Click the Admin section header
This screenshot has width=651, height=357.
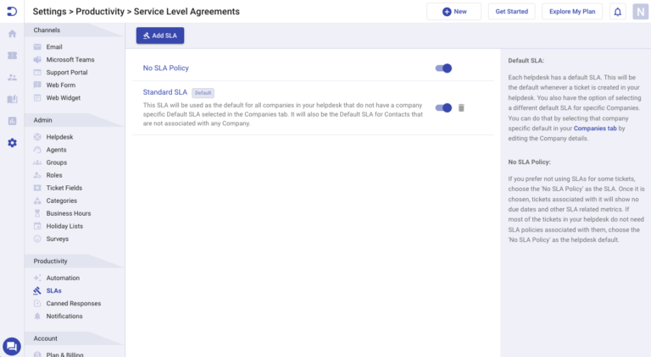coord(74,120)
